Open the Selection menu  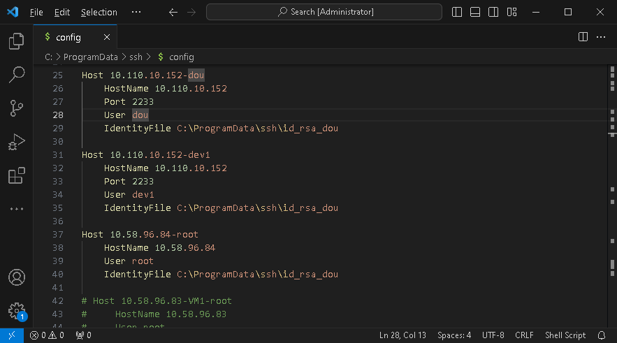pos(99,12)
